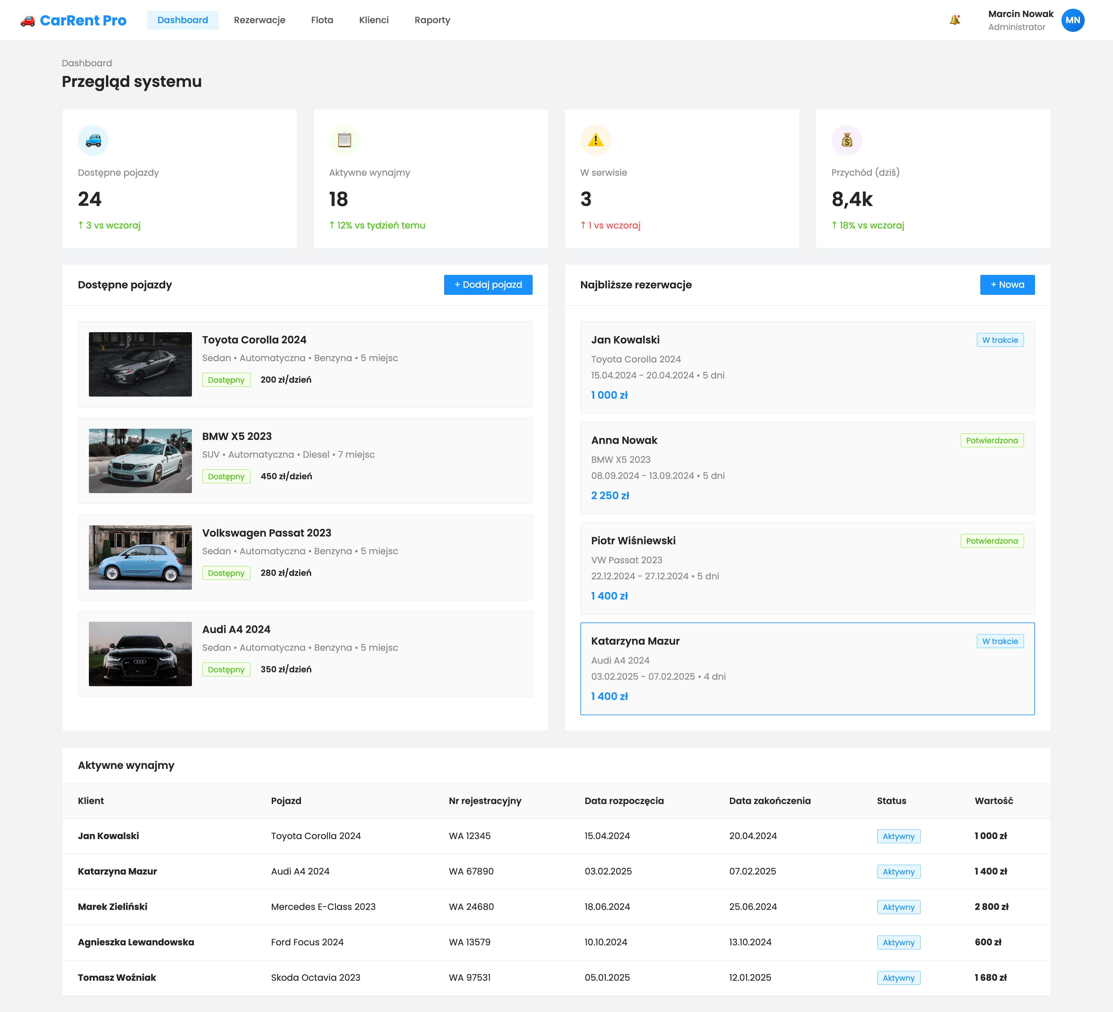This screenshot has width=1113, height=1012.
Task: Click the notification bell icon
Action: pos(955,20)
